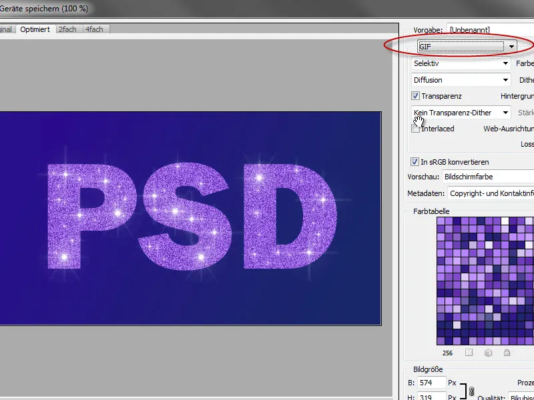Switch to the Optimiert tab

[x=35, y=29]
